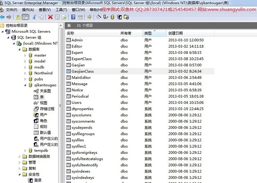
Task: Click the copy toolbar icon
Action: [41, 17]
